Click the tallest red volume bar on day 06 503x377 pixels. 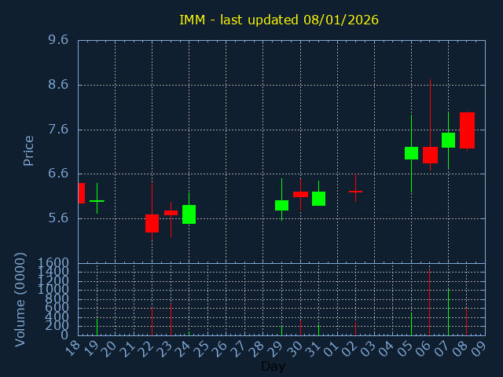[x=429, y=303]
